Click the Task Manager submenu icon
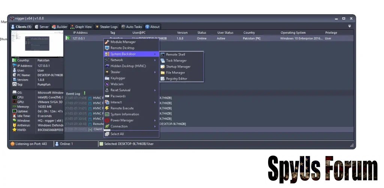The image size is (384, 188). pyautogui.click(x=163, y=60)
